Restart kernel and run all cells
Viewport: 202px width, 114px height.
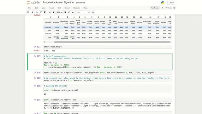tap(73, 12)
